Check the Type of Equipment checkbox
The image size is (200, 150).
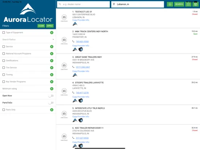pyautogui.click(x=4, y=33)
